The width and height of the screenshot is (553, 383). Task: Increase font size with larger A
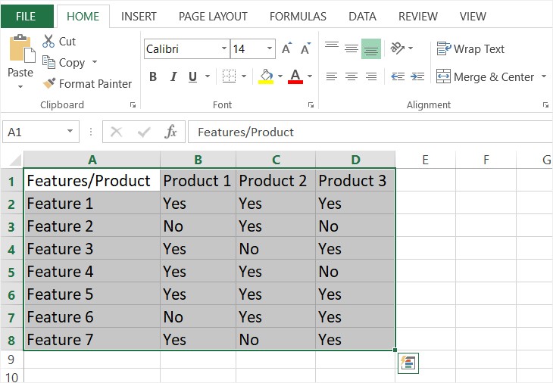tap(287, 48)
